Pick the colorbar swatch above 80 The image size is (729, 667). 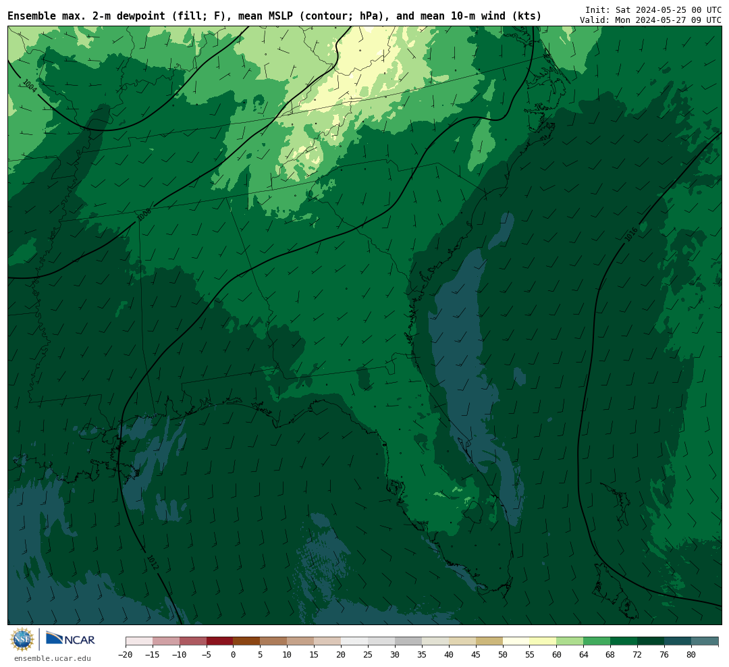click(x=704, y=641)
